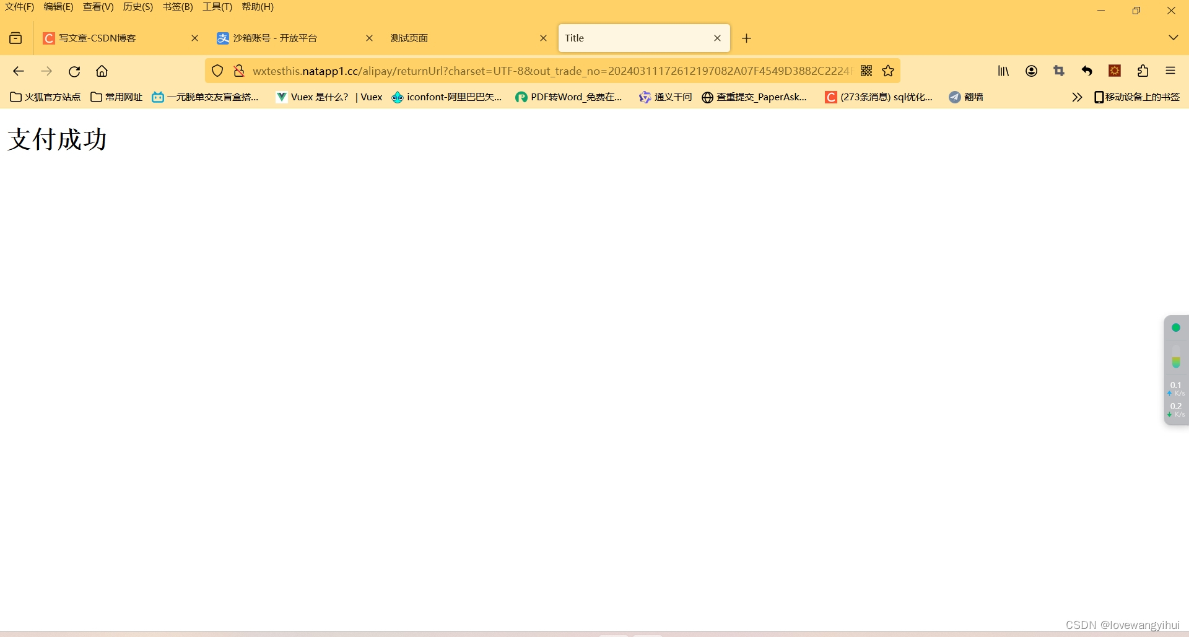Viewport: 1189px width, 637px height.
Task: Switch to 沙箱账号 - 开放平台 tab
Action: [295, 38]
